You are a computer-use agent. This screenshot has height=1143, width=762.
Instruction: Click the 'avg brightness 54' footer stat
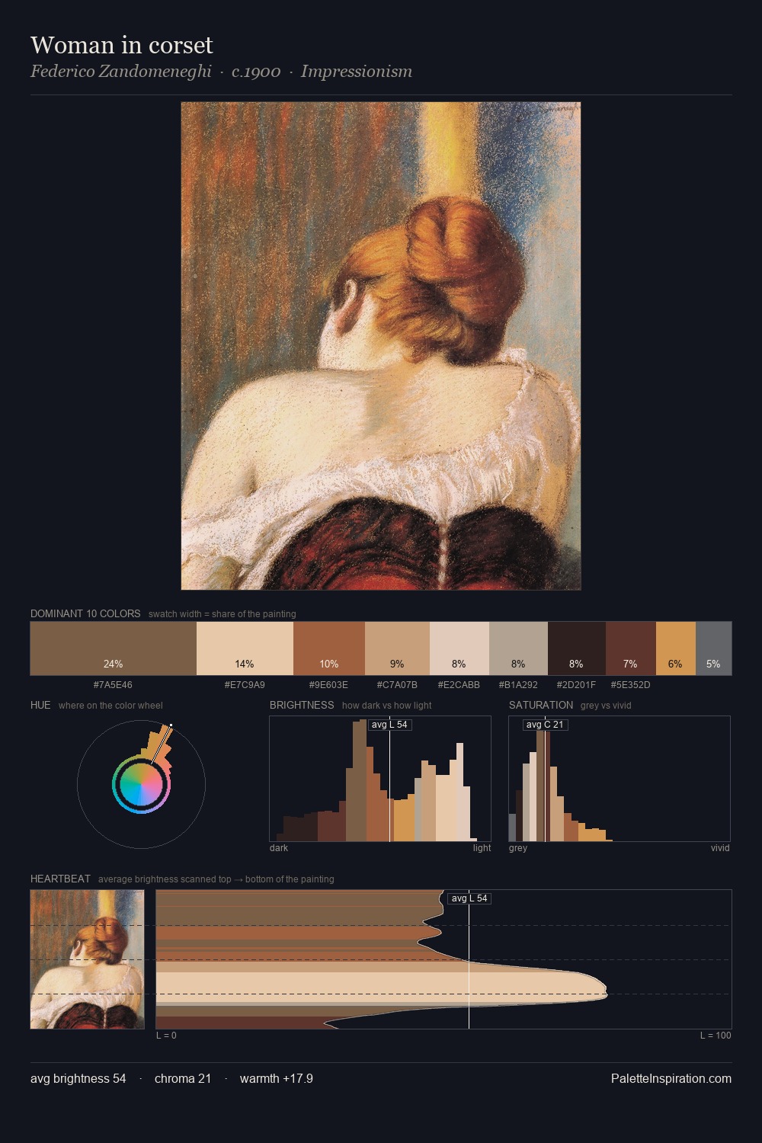point(78,1078)
